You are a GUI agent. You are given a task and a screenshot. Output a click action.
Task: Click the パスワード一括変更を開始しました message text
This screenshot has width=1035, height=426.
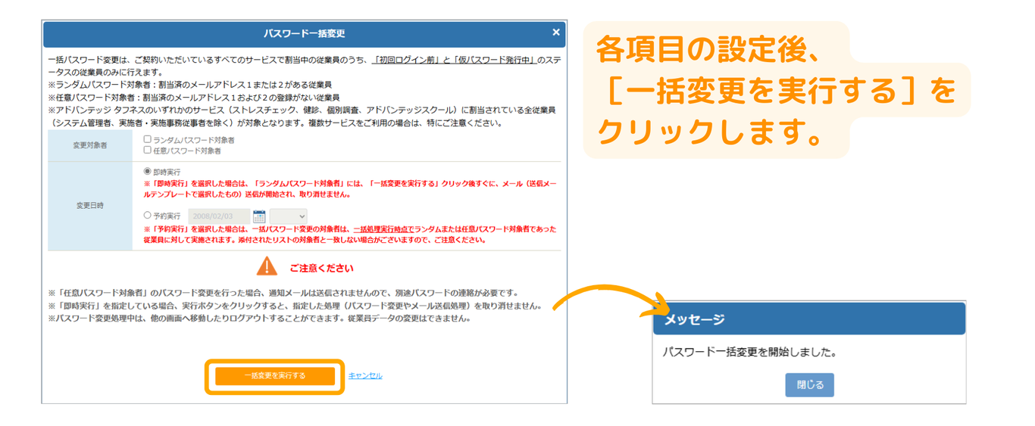(x=749, y=352)
